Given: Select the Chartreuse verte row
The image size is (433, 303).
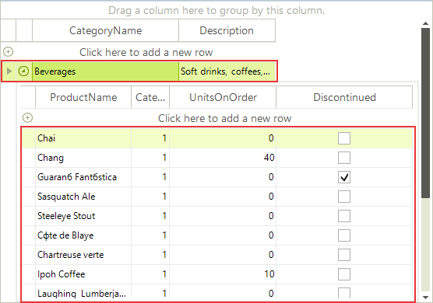Looking at the screenshot, I should point(217,255).
